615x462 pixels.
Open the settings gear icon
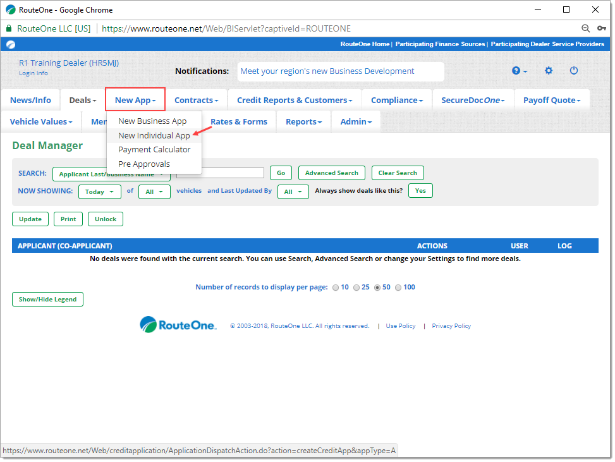[x=549, y=71]
